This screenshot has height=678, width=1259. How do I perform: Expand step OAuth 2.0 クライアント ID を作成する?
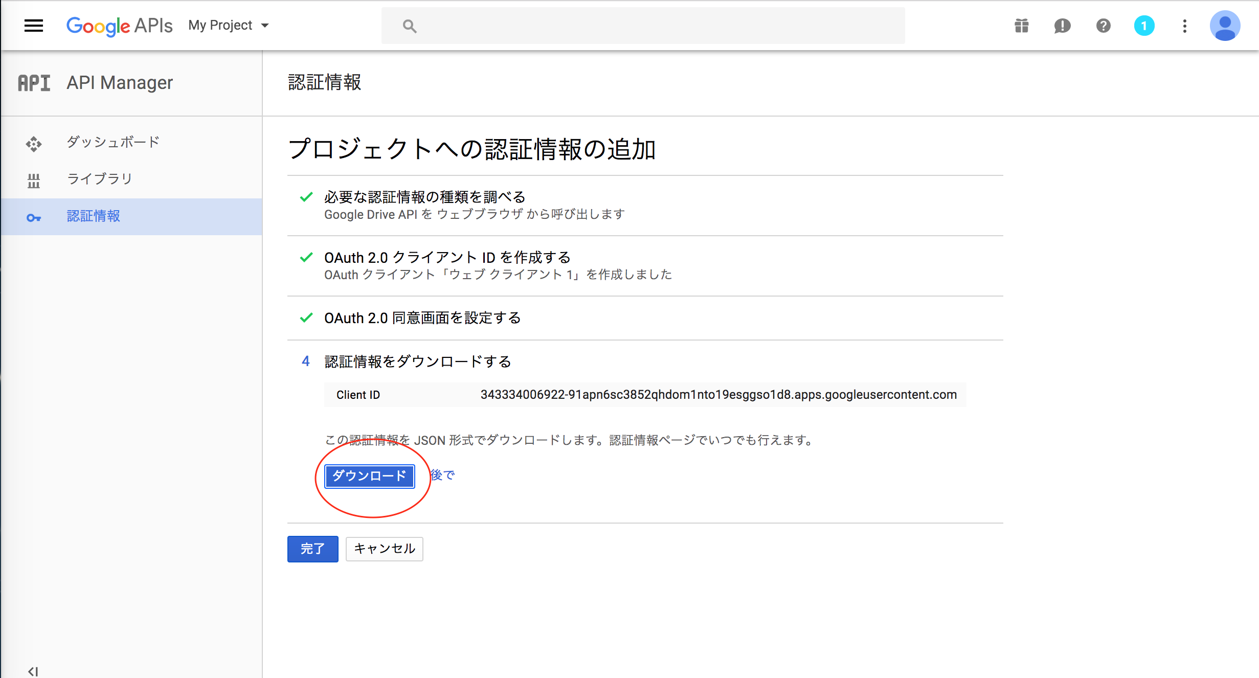[447, 257]
